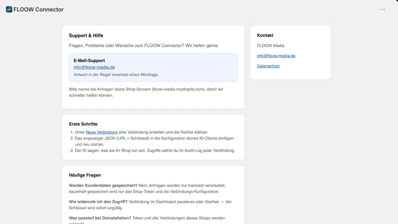Click the Support & Hilfe heading
The height and width of the screenshot is (224, 398).
click(x=86, y=35)
